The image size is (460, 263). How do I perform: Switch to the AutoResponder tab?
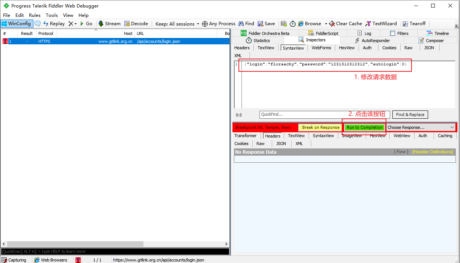point(372,40)
